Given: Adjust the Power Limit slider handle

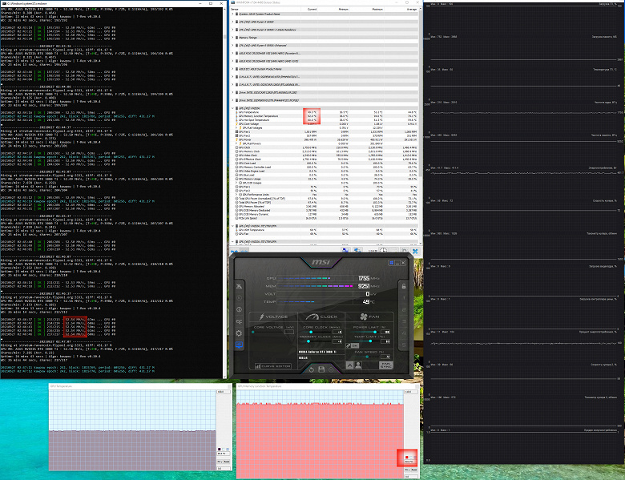Looking at the screenshot, I should click(375, 332).
